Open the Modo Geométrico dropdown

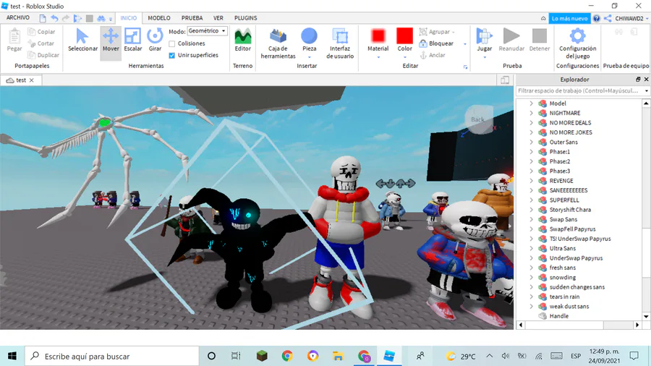tap(207, 31)
